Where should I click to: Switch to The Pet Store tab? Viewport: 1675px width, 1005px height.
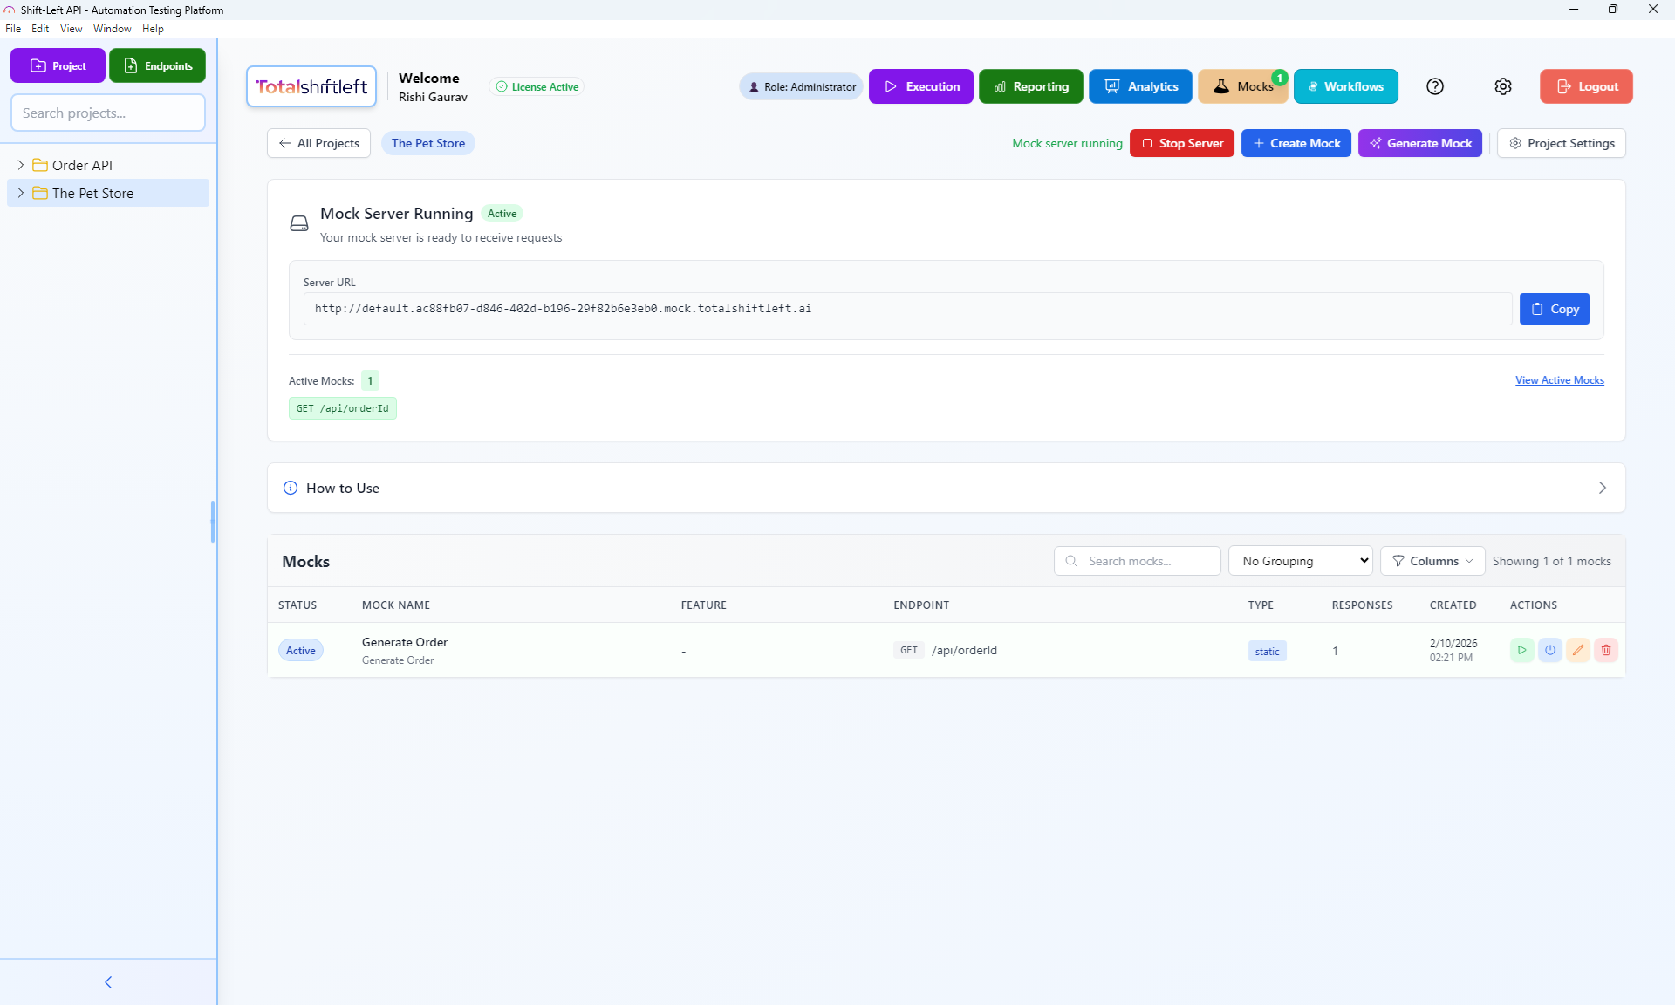[427, 142]
